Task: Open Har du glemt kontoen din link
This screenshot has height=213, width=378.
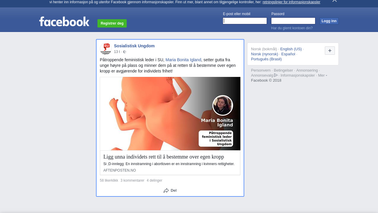Action: pos(292,28)
